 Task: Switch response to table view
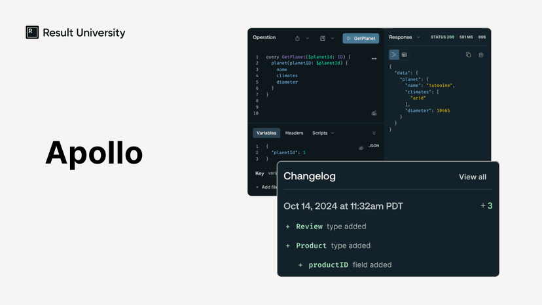[x=404, y=55]
